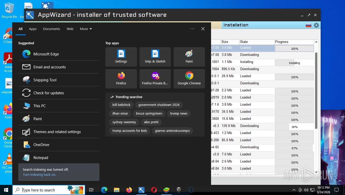Click the installation list vertical scrollbar
Image resolution: width=345 pixels, height=195 pixels.
[x=316, y=90]
